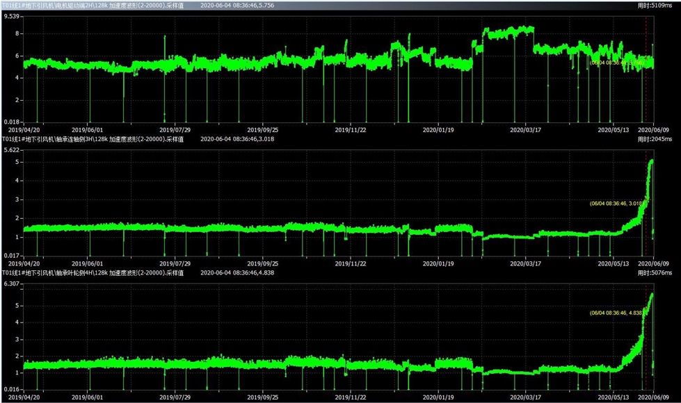The height and width of the screenshot is (403, 681).
Task: Click the 用时:2045ms label on middle chart
Action: pos(655,139)
